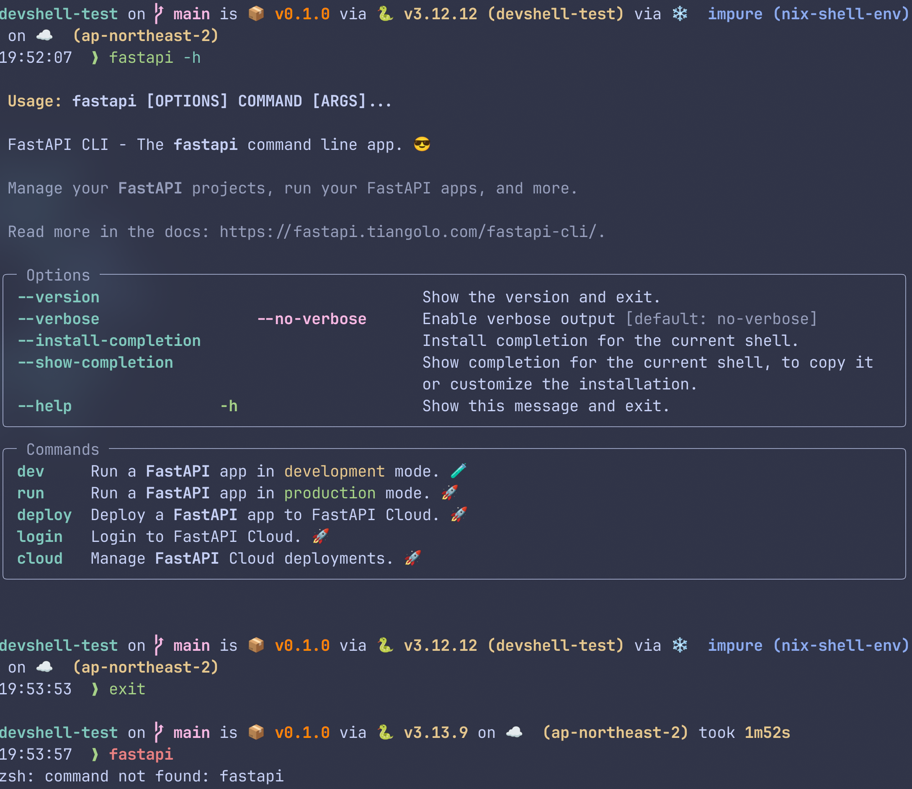Click the red fastapi command at bottom
This screenshot has height=789, width=912.
click(141, 754)
